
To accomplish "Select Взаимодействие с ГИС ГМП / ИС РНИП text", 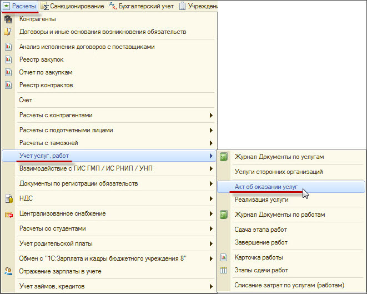I will click(86, 168).
